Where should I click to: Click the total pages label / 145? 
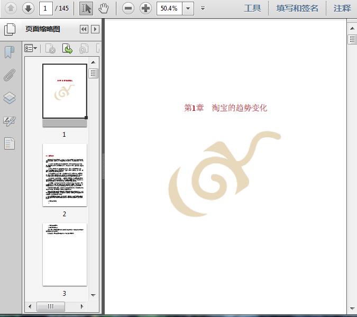(62, 8)
